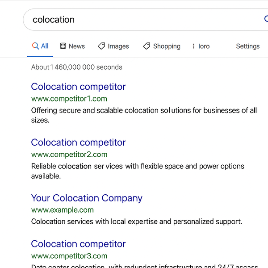Screen dimensions: 268x268
Task: Open the 'Your Colocation Company' result
Action: (x=87, y=198)
